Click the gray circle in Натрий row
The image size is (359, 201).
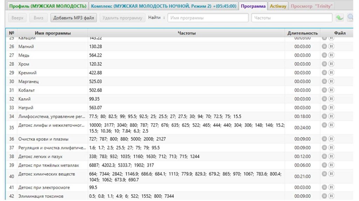324,108
